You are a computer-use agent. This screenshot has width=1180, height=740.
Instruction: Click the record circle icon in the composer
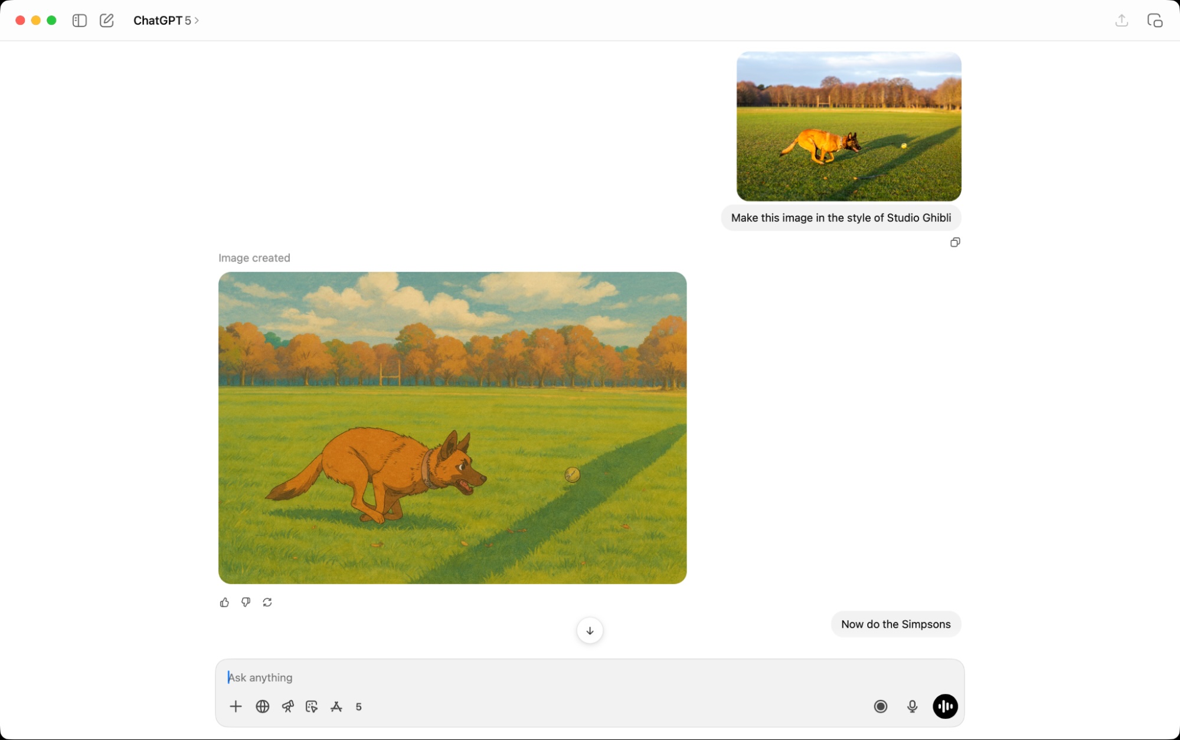(880, 706)
